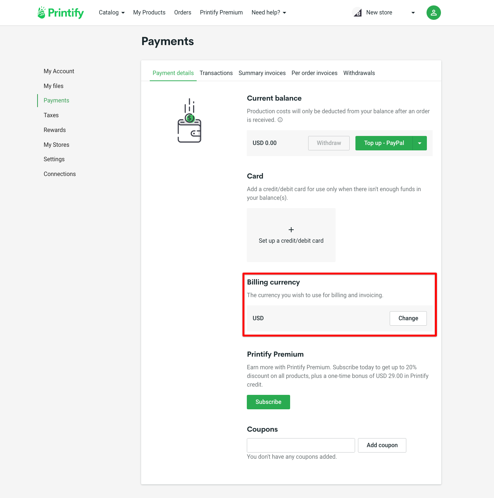This screenshot has width=494, height=498.
Task: Open the user profile avatar icon
Action: (x=433, y=13)
